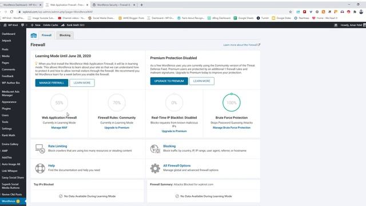The width and height of the screenshot is (366, 206).
Task: Click the Blocking globe icon
Action: [155, 149]
